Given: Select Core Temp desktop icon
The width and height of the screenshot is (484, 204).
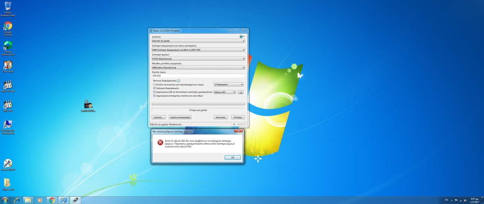Looking at the screenshot, I should (x=8, y=67).
